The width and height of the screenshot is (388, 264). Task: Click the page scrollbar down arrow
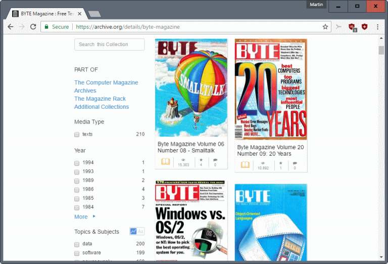coord(381,257)
